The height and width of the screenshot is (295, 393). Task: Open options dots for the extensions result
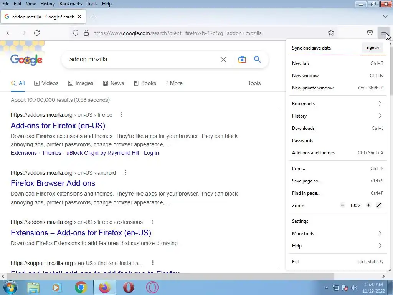tap(152, 222)
